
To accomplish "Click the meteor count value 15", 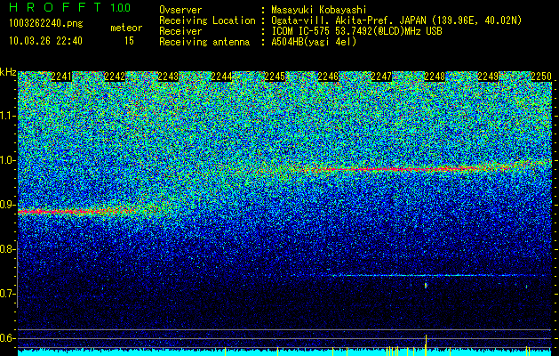I will point(129,41).
